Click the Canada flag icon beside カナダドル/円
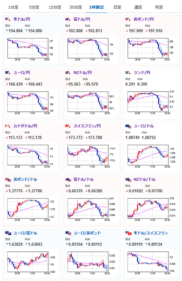 pyautogui.click(x=8, y=126)
